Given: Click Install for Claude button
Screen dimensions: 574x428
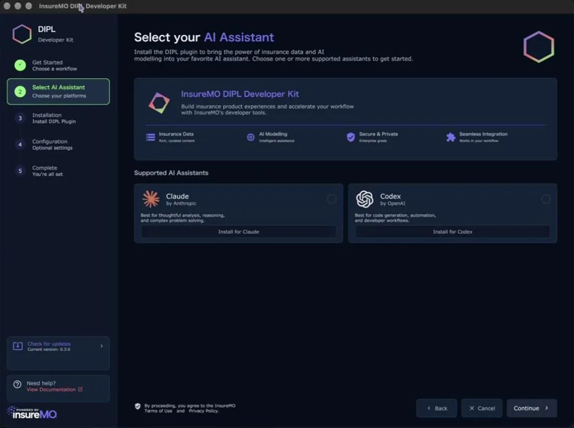Looking at the screenshot, I should click(238, 231).
